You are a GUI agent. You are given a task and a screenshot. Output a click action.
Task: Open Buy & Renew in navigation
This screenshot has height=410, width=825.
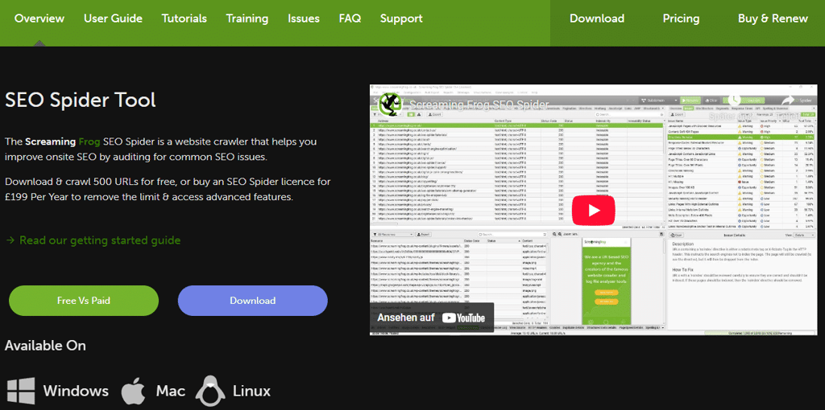point(773,19)
